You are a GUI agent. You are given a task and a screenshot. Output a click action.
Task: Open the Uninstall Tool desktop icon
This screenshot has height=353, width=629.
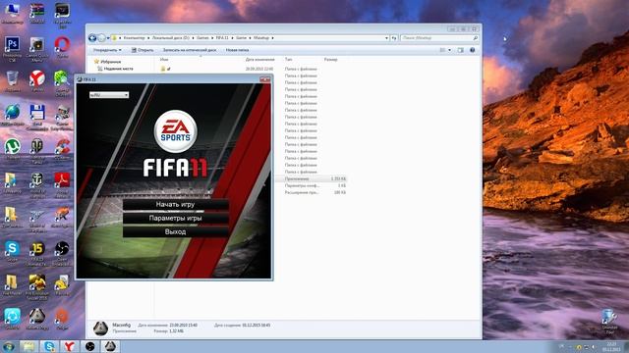click(609, 322)
